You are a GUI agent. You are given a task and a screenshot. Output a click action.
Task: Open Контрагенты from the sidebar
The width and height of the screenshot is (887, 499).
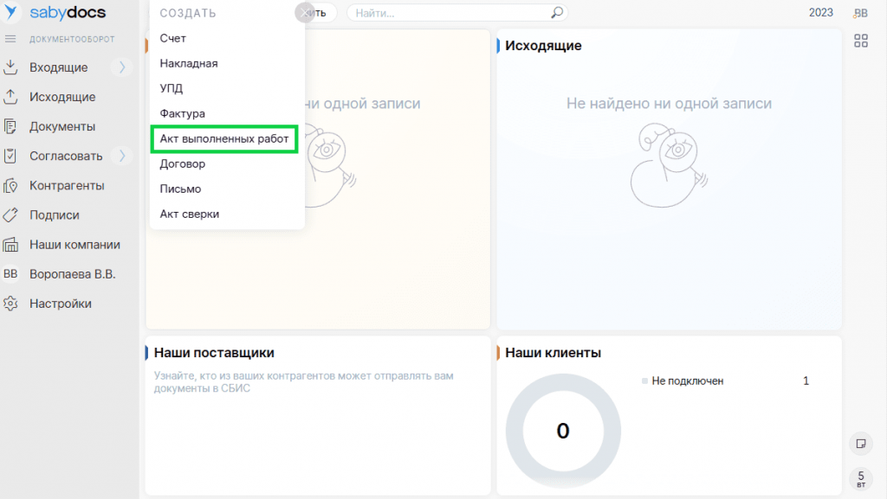click(x=67, y=185)
